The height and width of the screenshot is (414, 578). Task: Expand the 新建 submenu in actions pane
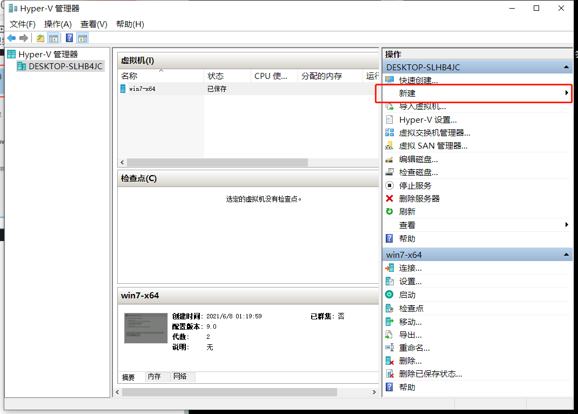tap(567, 93)
